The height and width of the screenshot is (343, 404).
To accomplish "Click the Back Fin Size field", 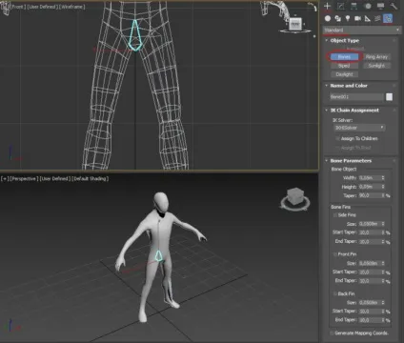I will pyautogui.click(x=370, y=303).
